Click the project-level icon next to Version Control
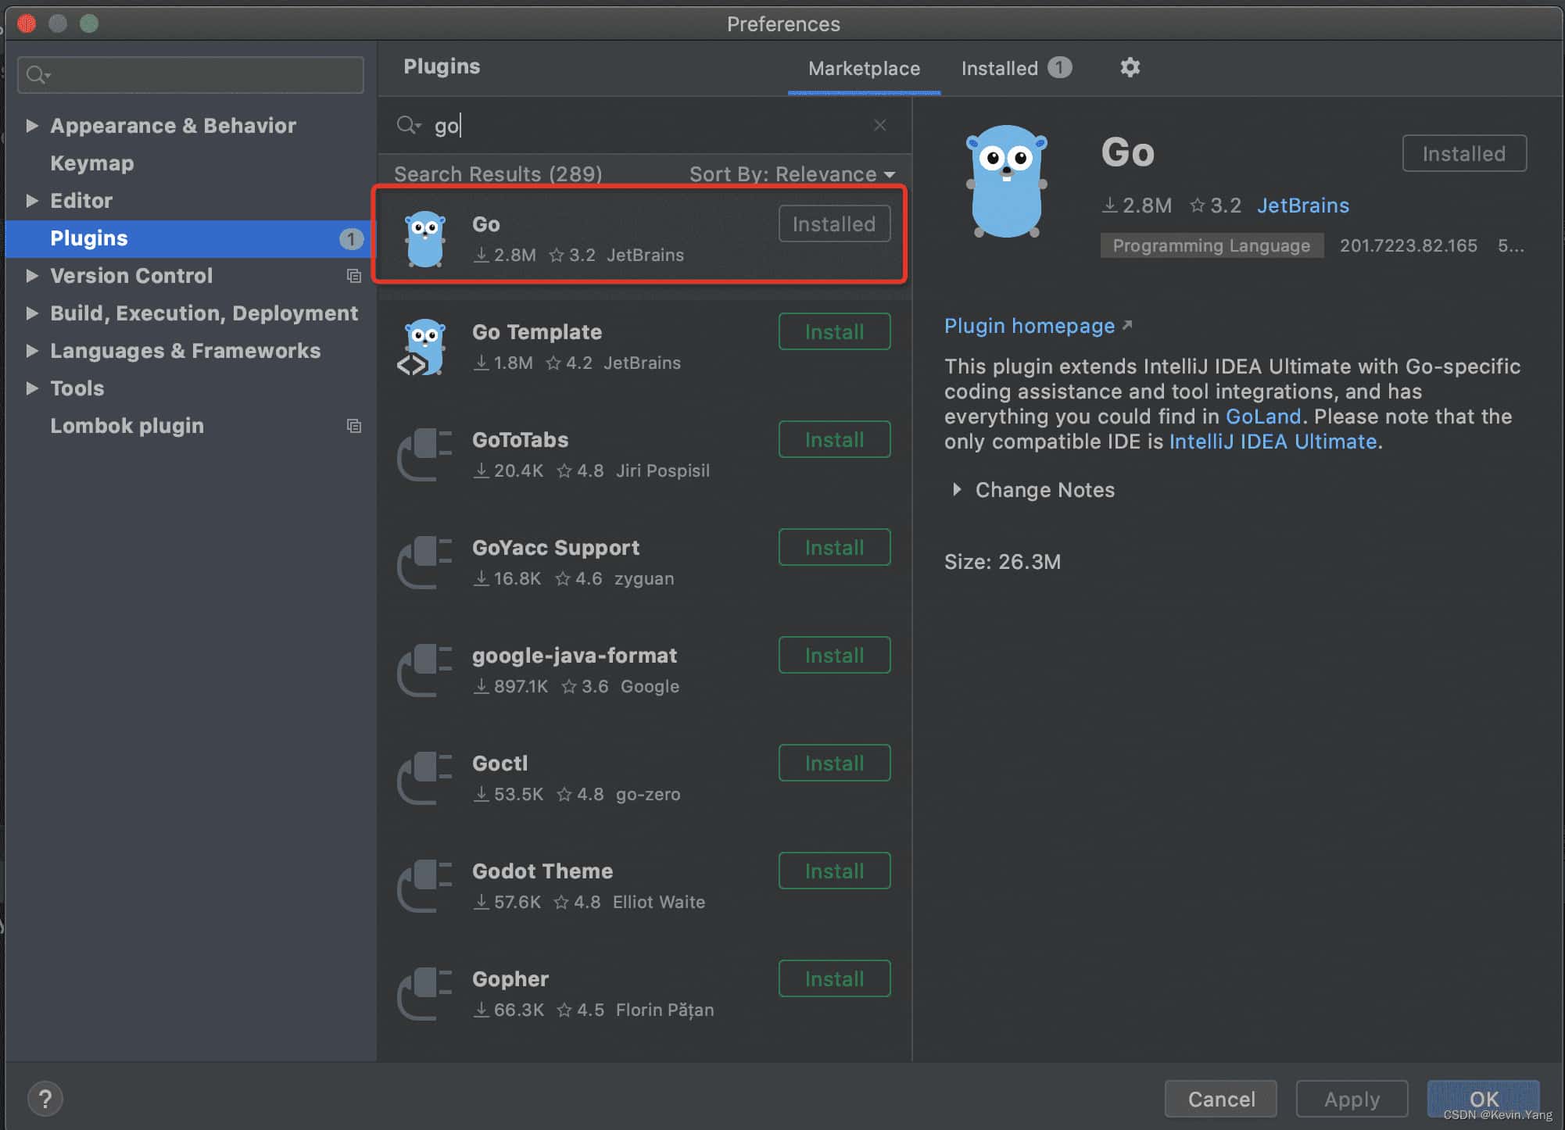 point(353,276)
